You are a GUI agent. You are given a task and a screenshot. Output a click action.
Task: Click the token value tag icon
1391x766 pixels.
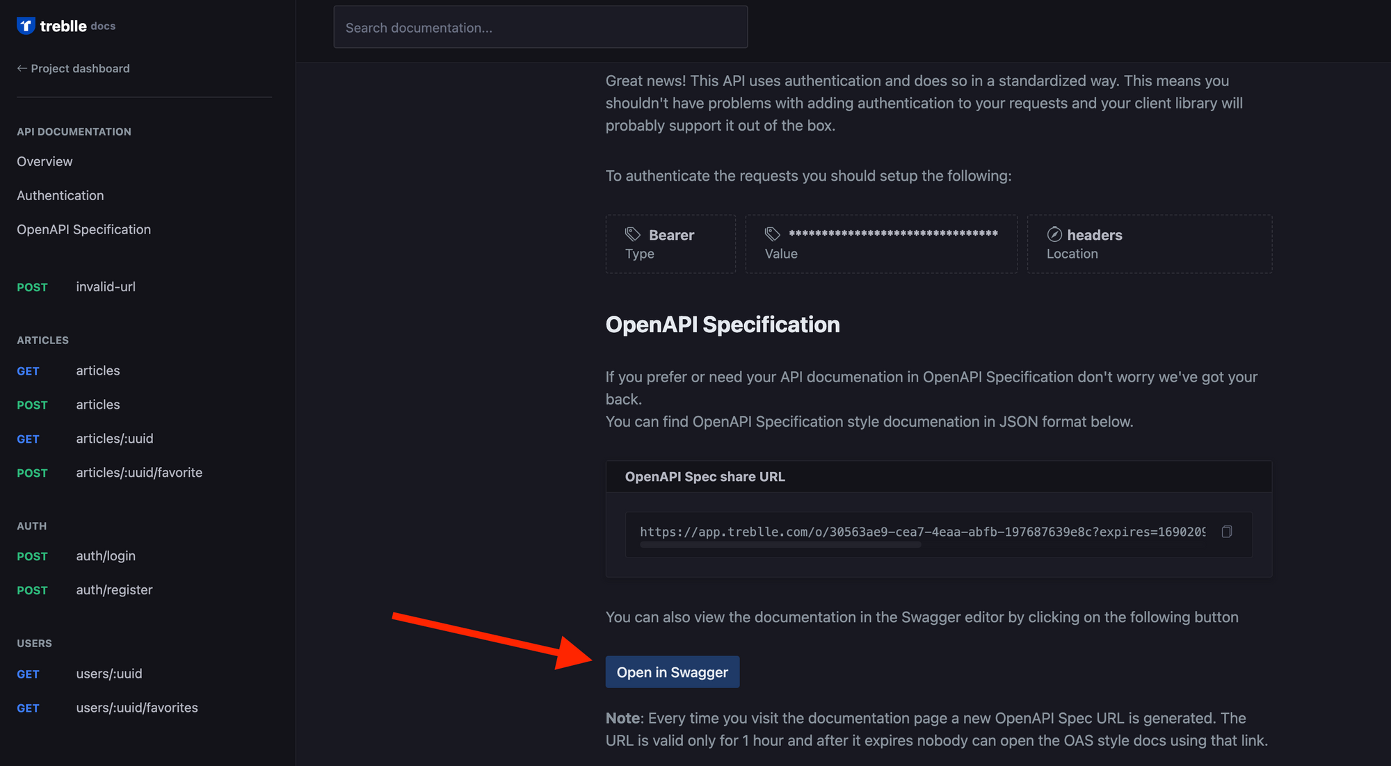(x=773, y=234)
